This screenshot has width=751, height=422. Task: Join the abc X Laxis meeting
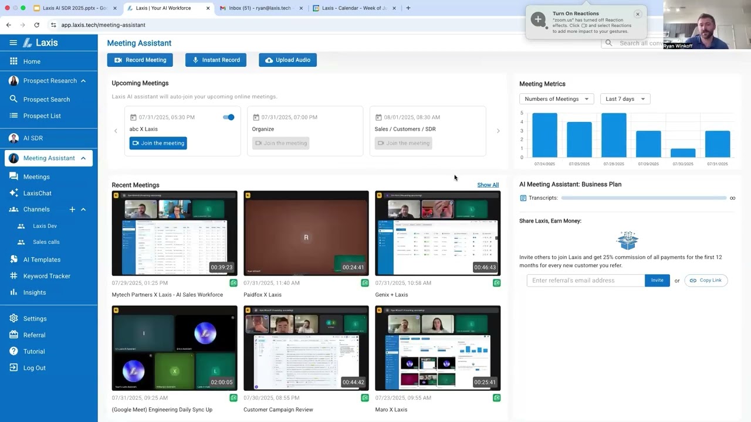[x=158, y=143]
